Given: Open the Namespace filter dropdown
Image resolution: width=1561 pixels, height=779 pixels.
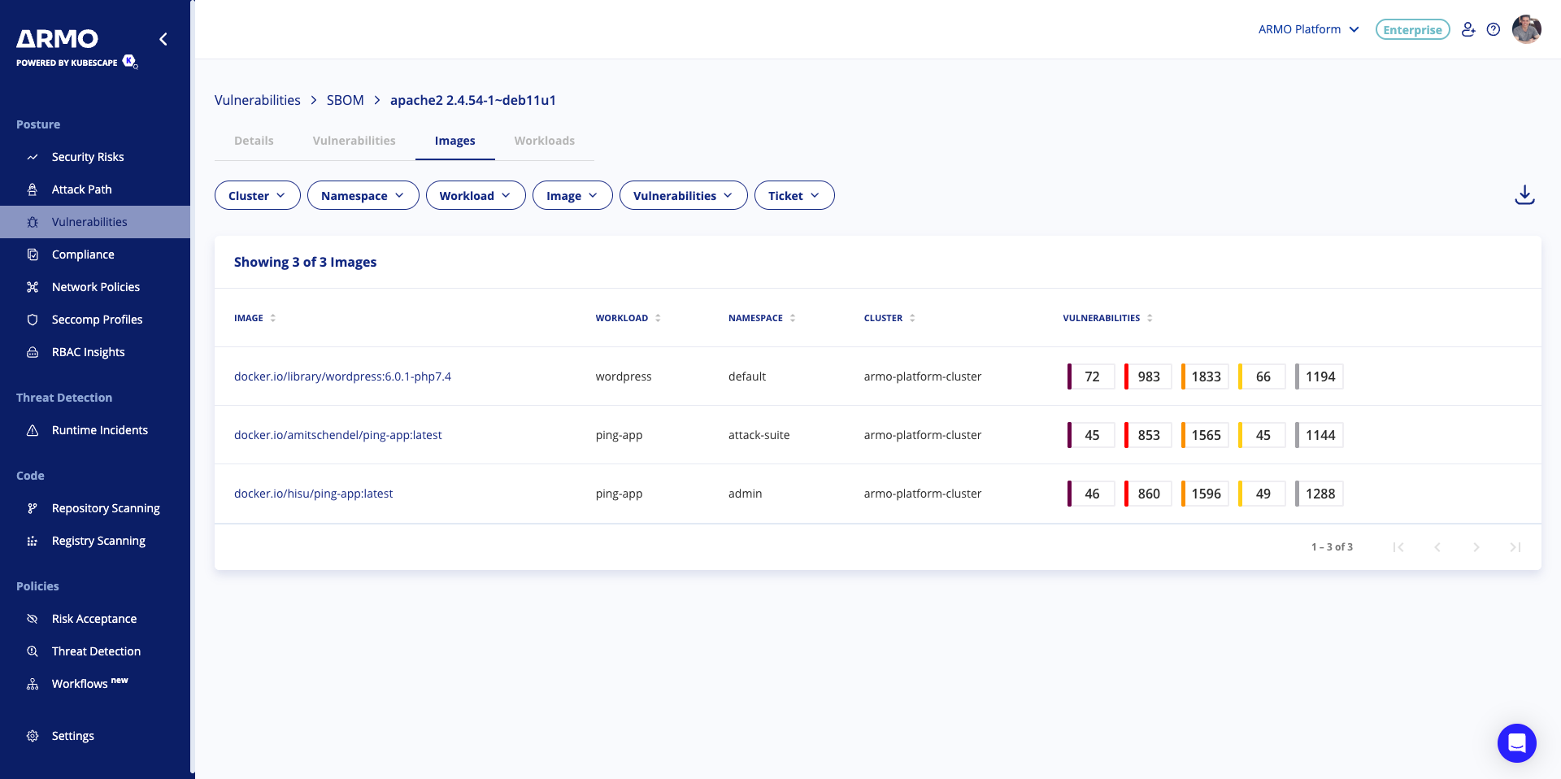Looking at the screenshot, I should 363,195.
